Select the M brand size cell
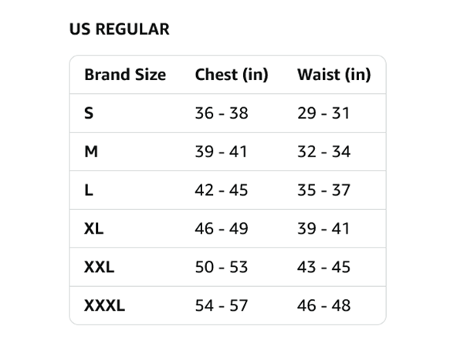 pos(91,151)
